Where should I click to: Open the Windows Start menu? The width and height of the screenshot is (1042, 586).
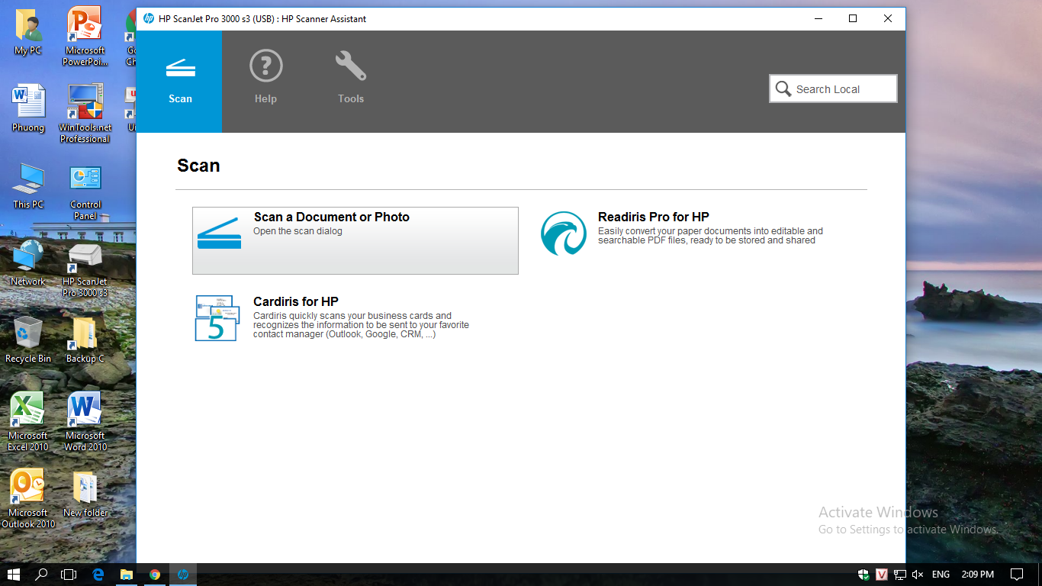(14, 575)
